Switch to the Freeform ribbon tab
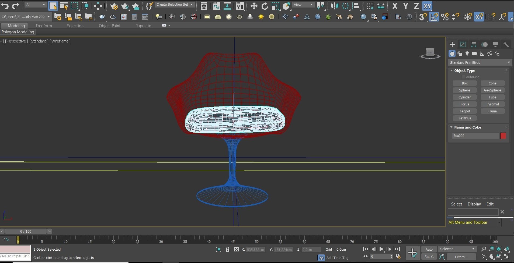 44,26
